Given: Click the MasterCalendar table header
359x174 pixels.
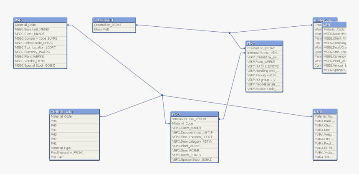Looking at the screenshot, I should point(325,20).
